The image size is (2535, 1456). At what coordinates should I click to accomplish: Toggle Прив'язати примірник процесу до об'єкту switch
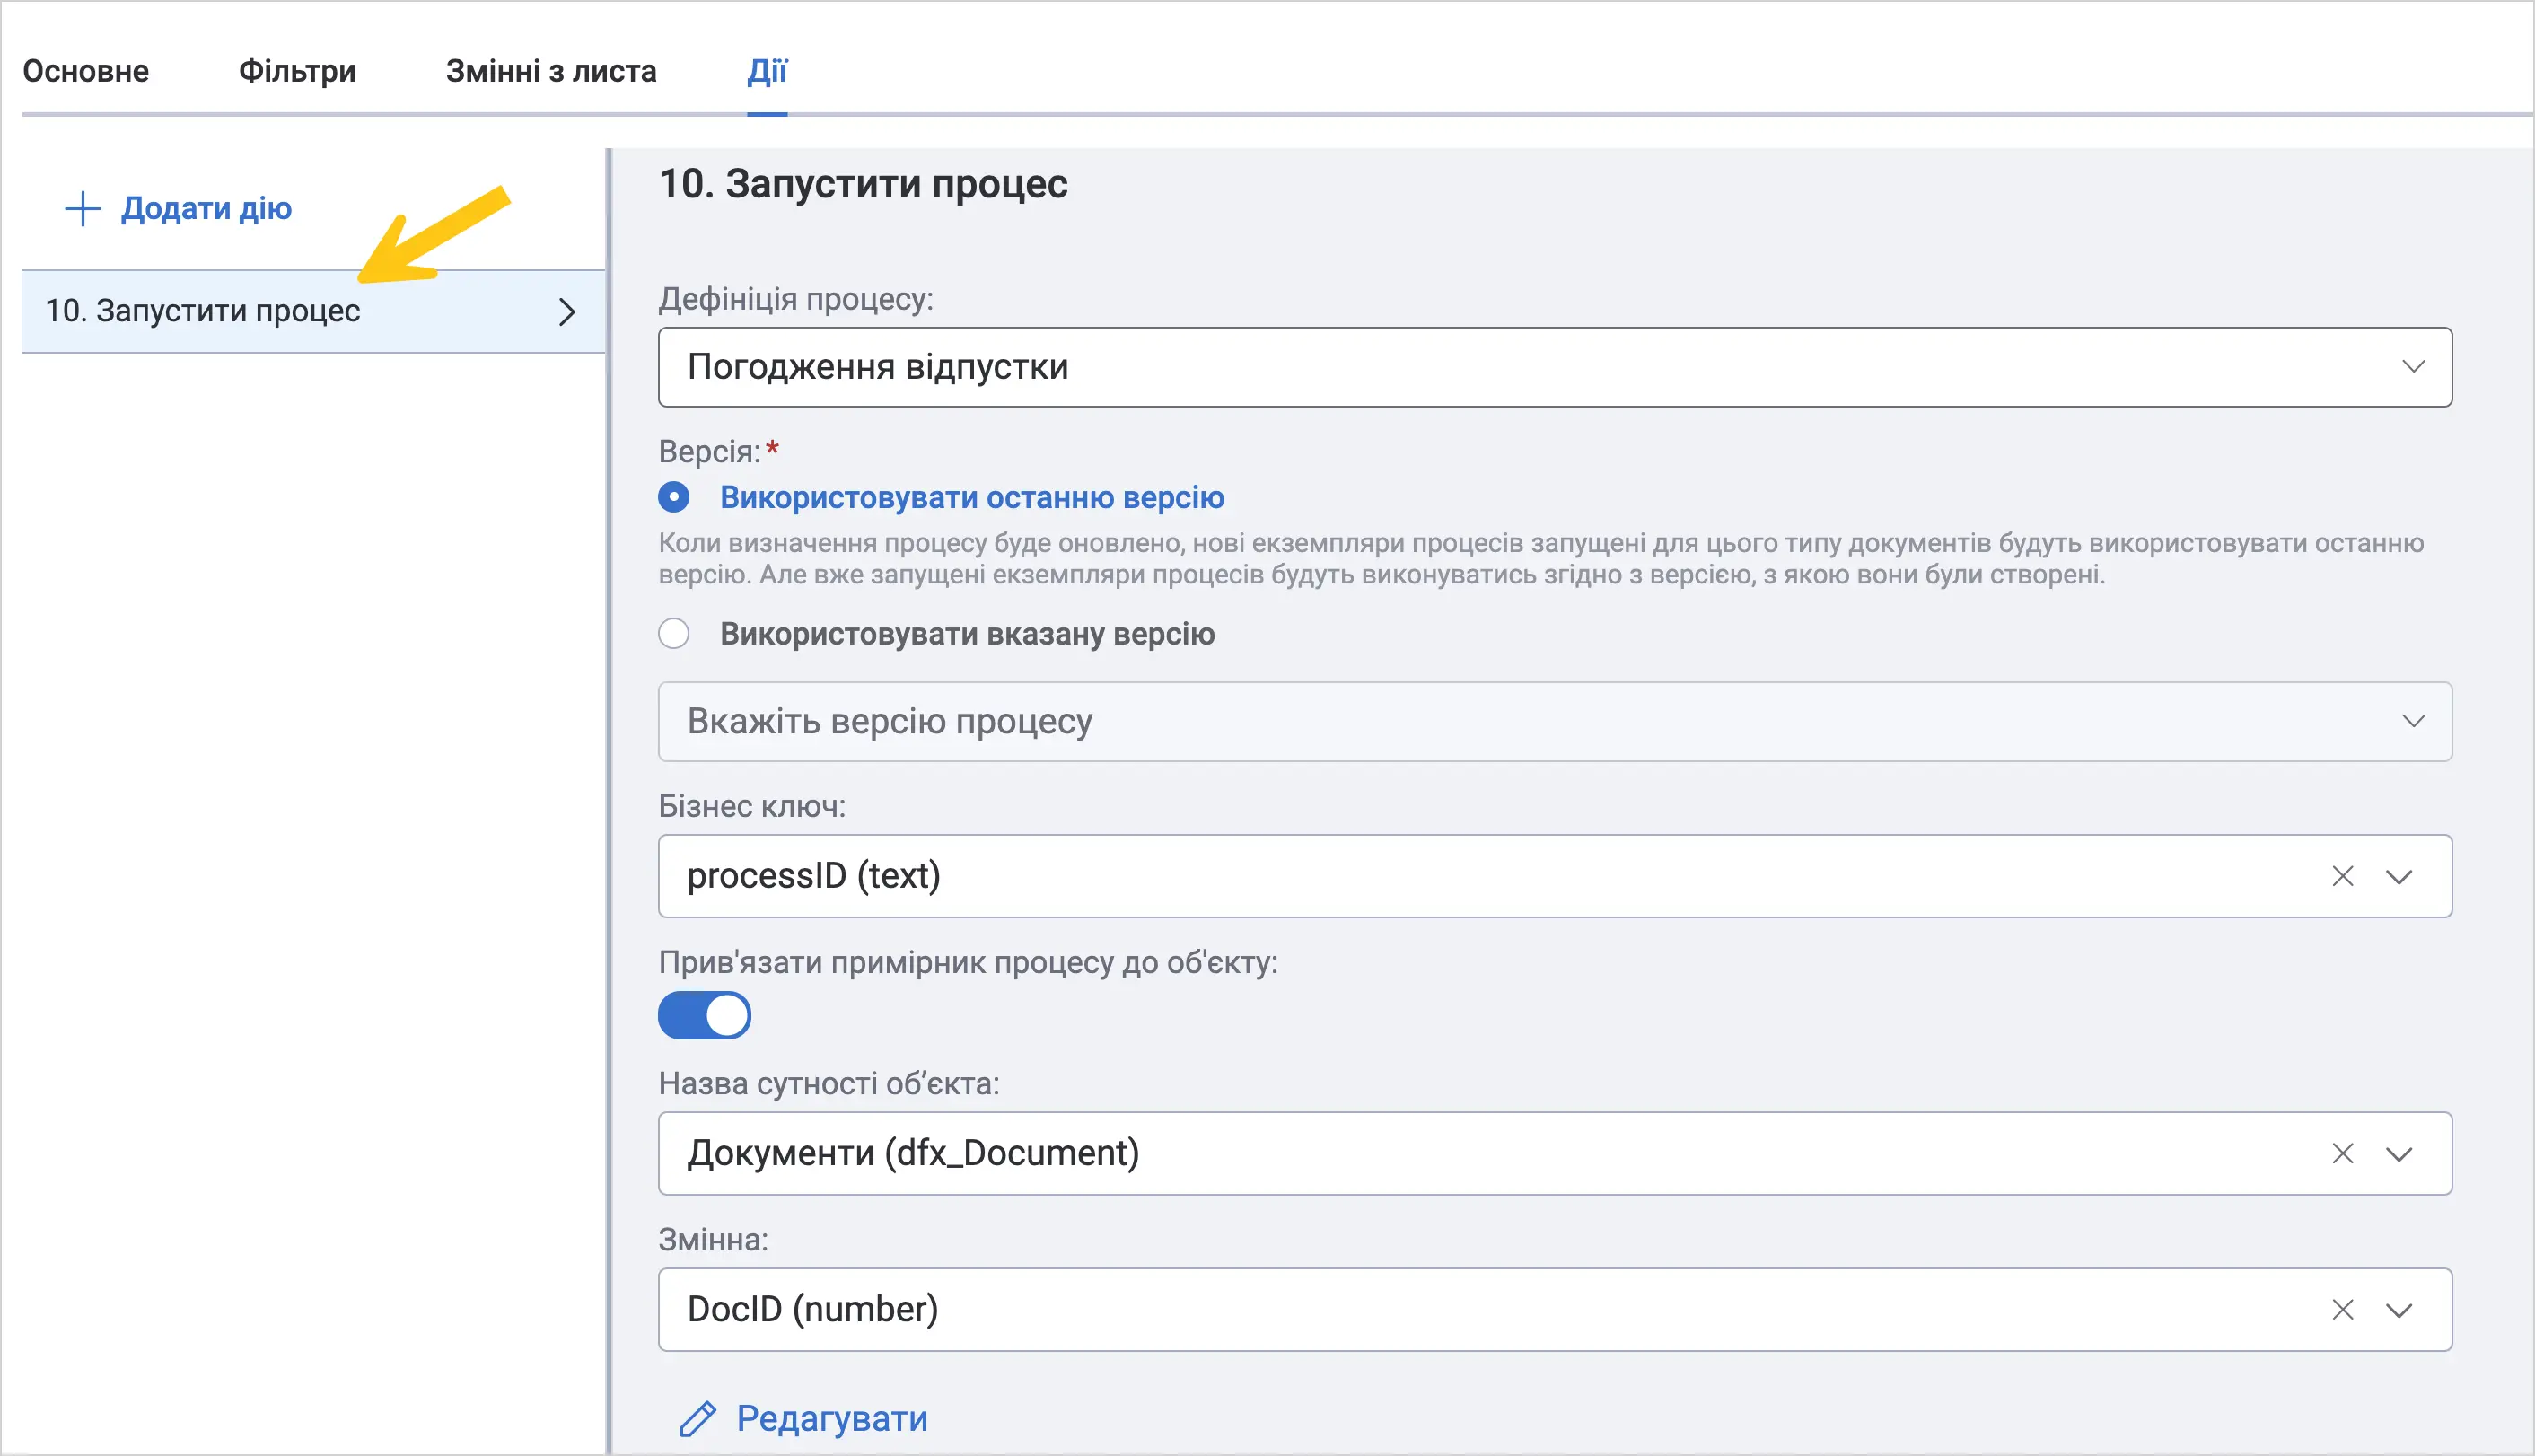pos(704,1016)
